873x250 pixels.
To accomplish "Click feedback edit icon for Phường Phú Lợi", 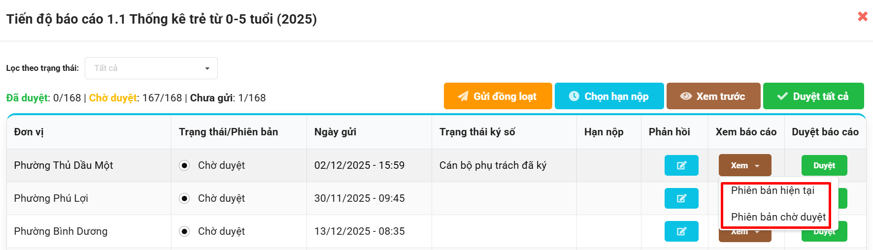I will 681,198.
